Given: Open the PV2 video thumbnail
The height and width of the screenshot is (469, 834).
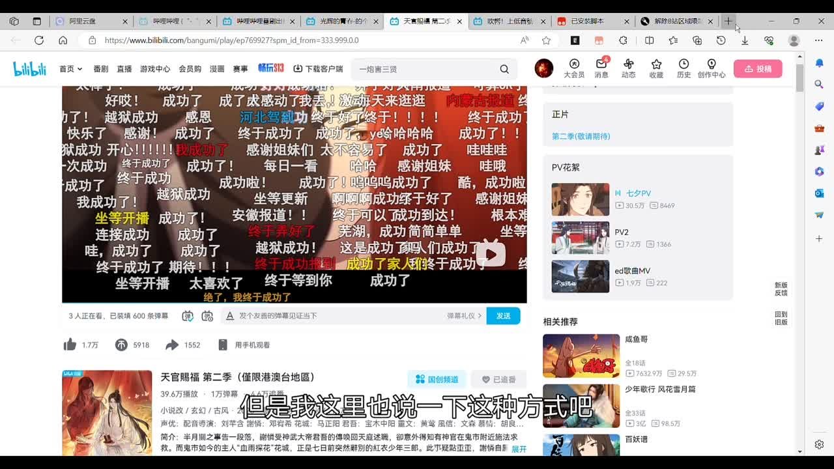Looking at the screenshot, I should (581, 238).
